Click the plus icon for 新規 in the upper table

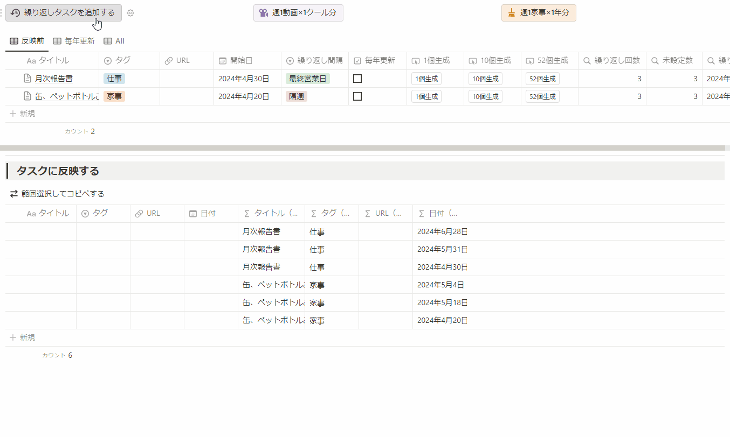[x=13, y=114]
